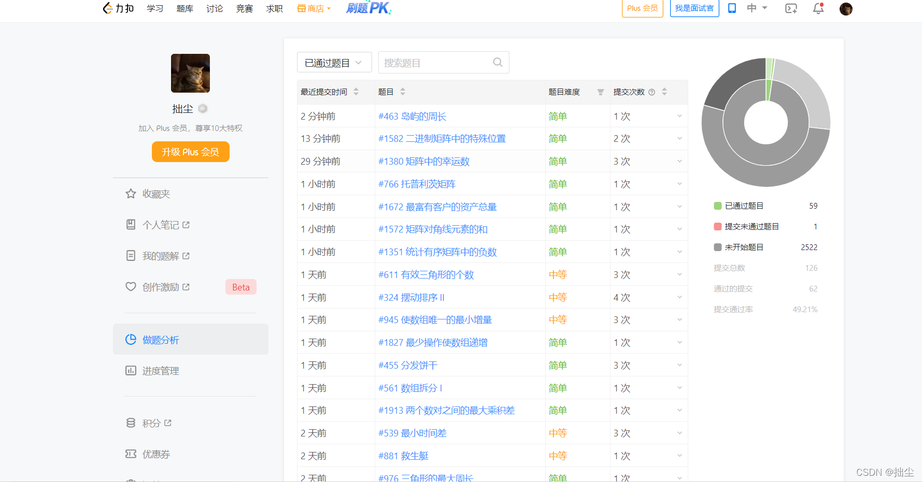Open problem #455 分发饼干
Screen dimensions: 922x482
408,365
